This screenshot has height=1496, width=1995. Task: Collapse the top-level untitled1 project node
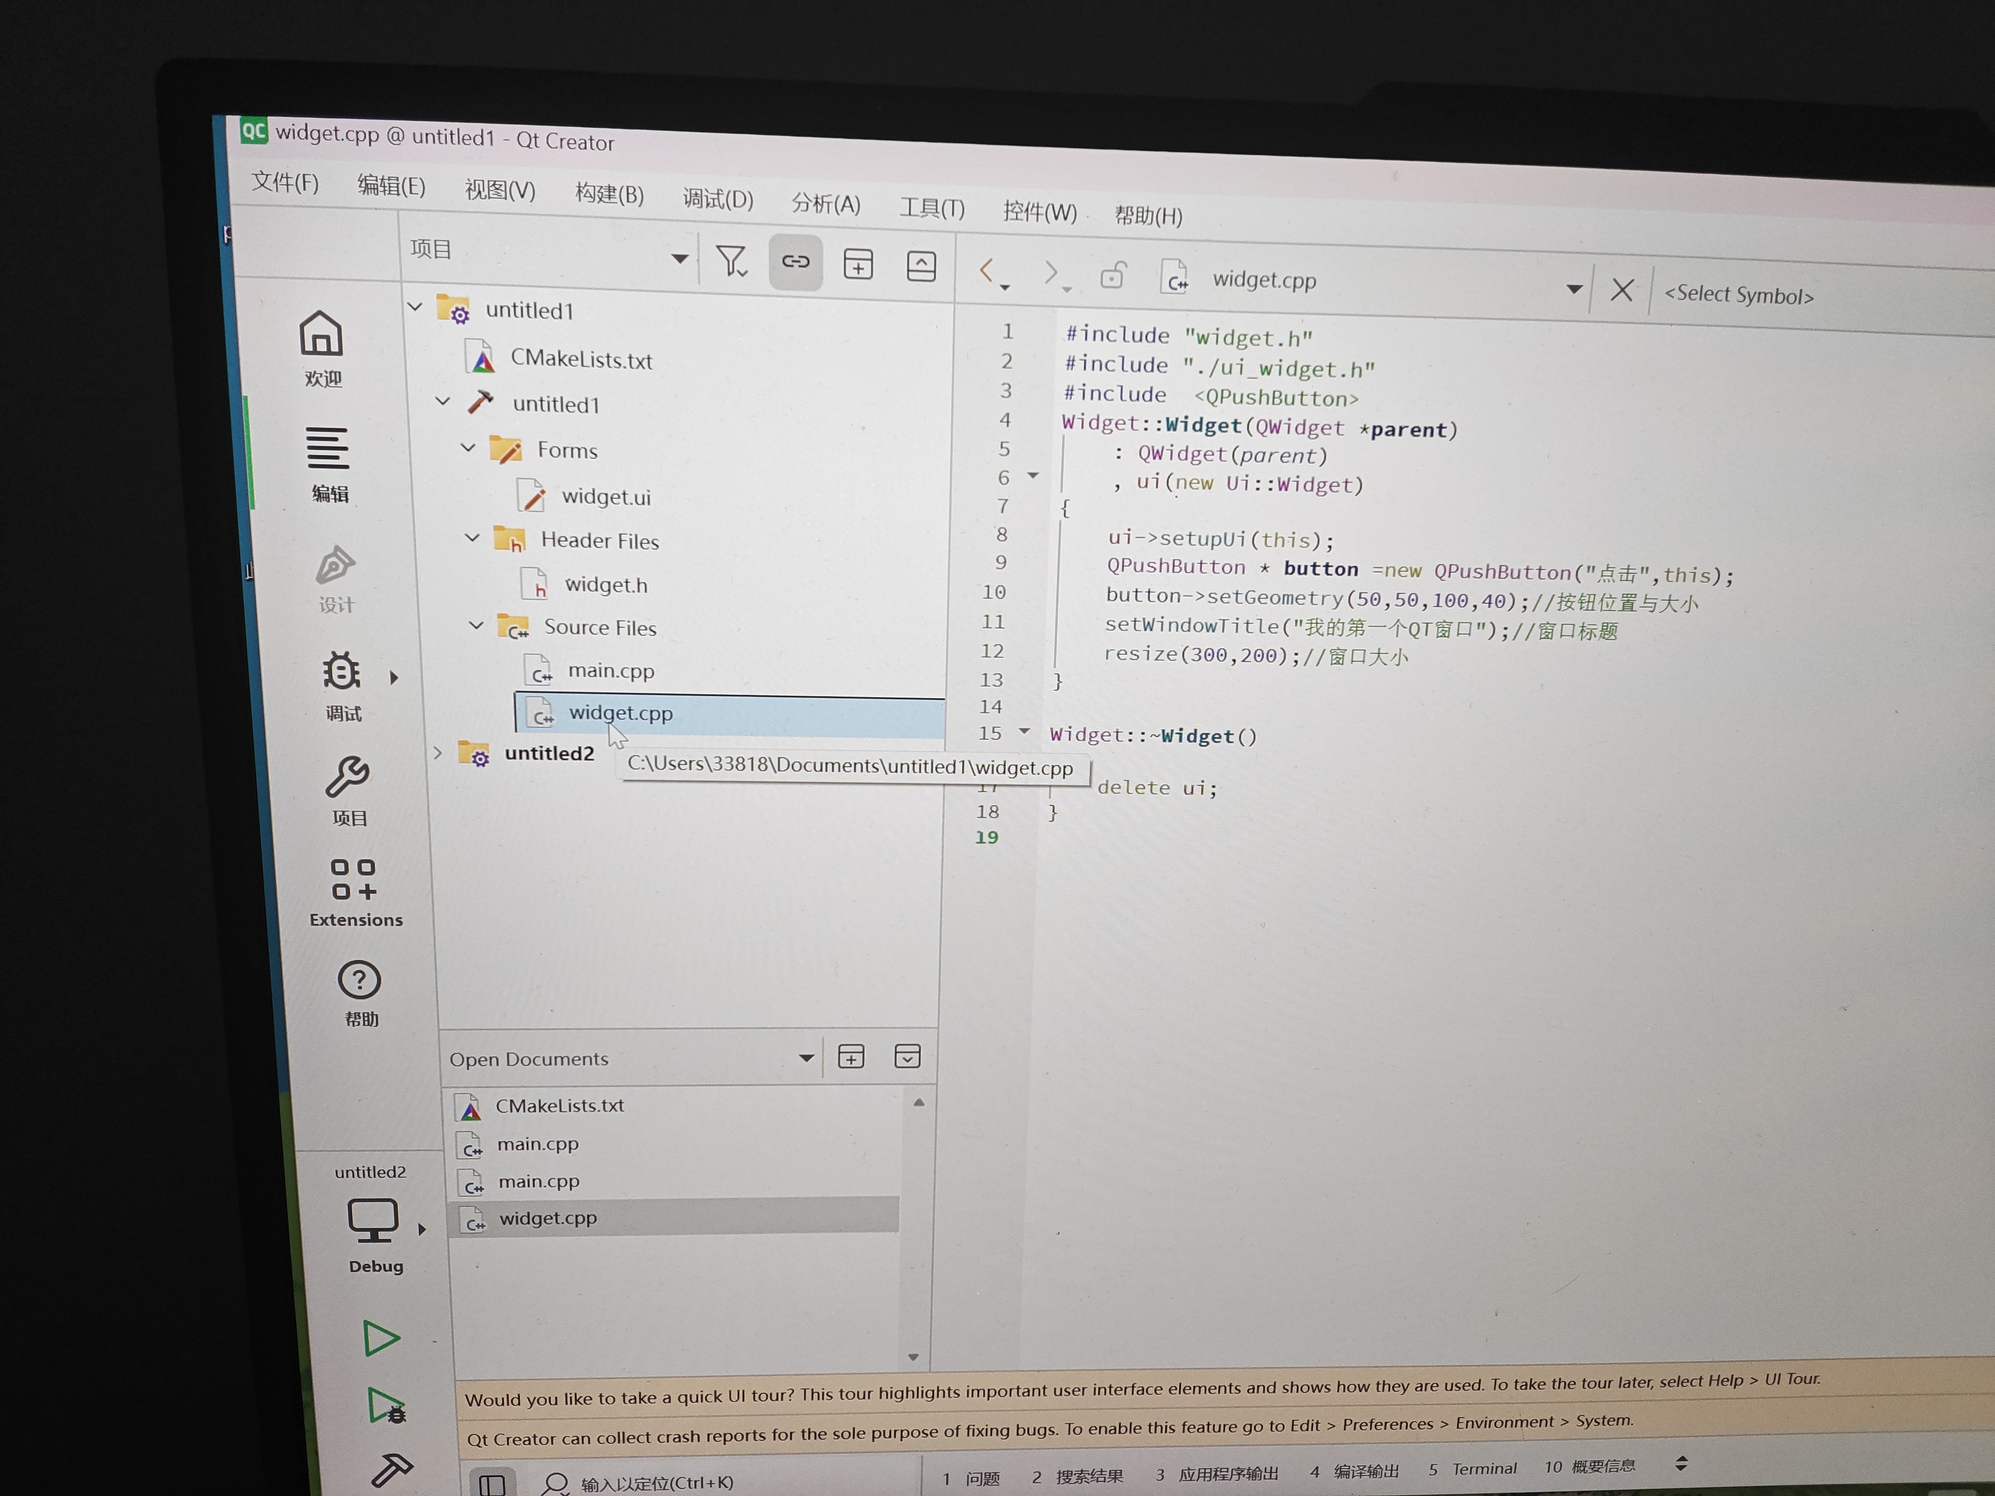click(x=415, y=306)
